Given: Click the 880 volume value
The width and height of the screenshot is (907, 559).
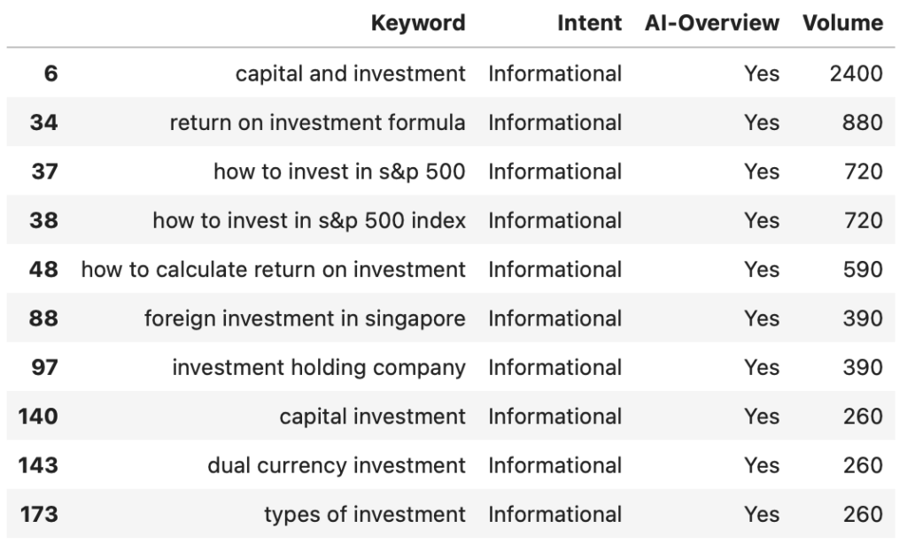Looking at the screenshot, I should [x=862, y=123].
